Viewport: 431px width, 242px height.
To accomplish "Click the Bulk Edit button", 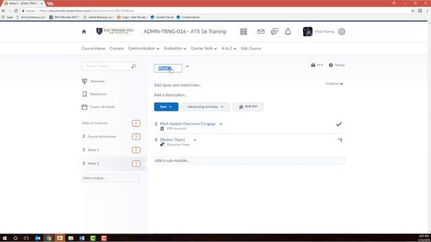I will [x=248, y=106].
